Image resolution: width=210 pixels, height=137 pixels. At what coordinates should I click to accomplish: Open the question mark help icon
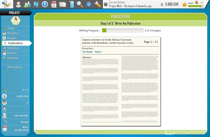point(89,4)
